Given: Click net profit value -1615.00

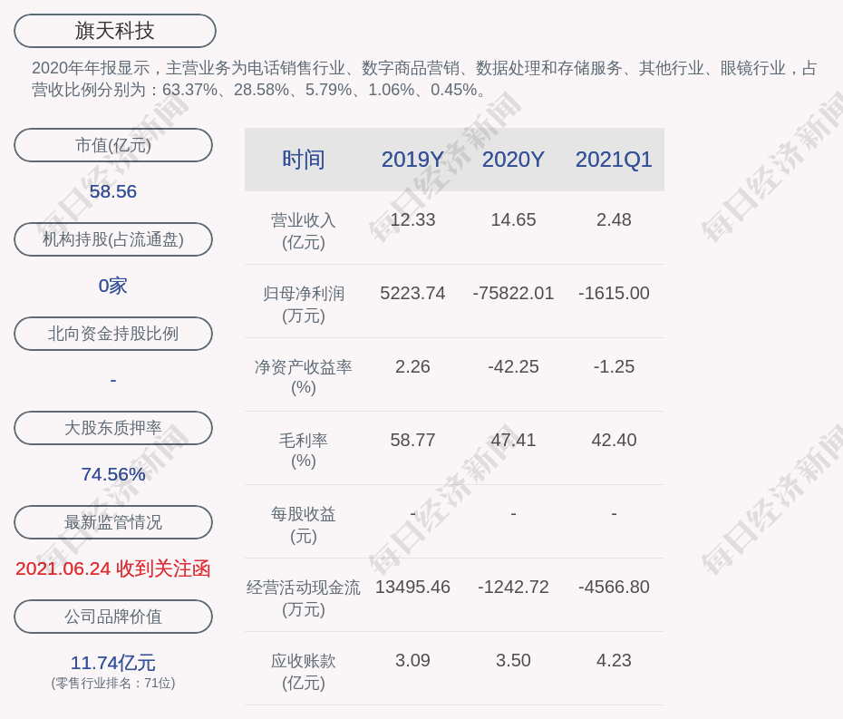Looking at the screenshot, I should pyautogui.click(x=614, y=293).
